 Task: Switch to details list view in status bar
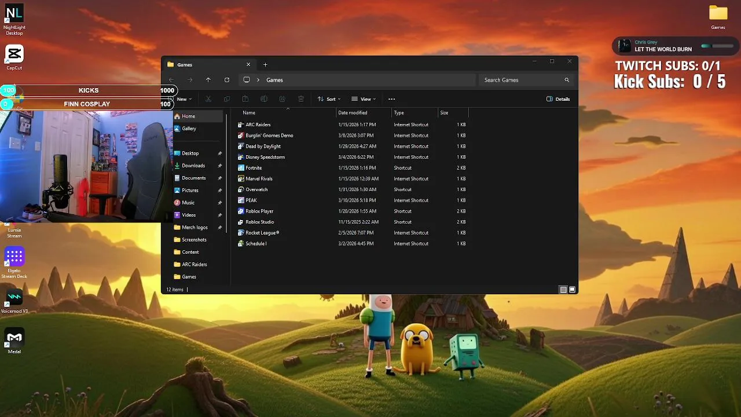(563, 290)
